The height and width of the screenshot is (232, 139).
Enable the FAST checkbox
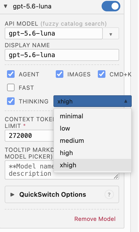[x=11, y=88]
